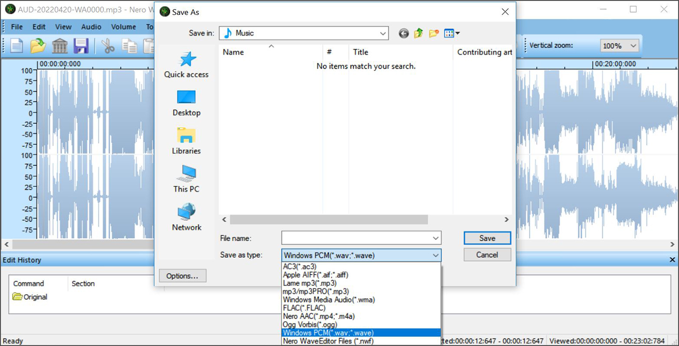
Task: Open Desktop location in places bar
Action: click(x=186, y=103)
